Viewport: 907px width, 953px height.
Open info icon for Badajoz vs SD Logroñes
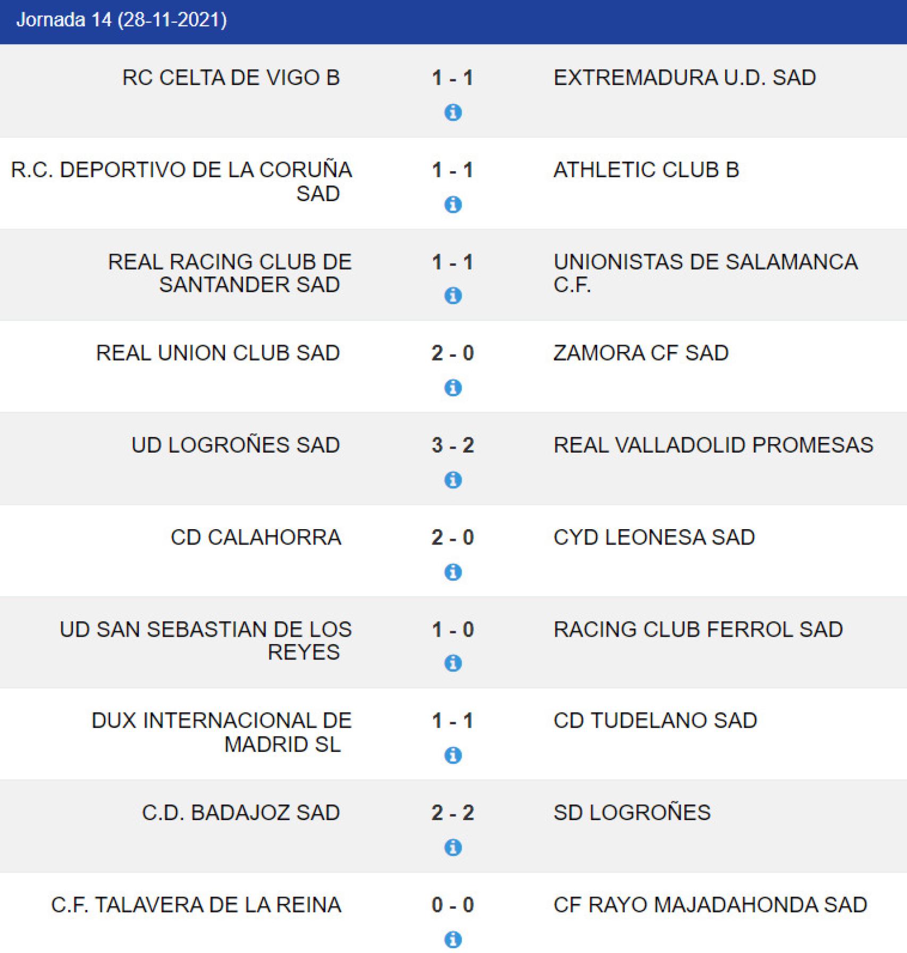pyautogui.click(x=452, y=847)
